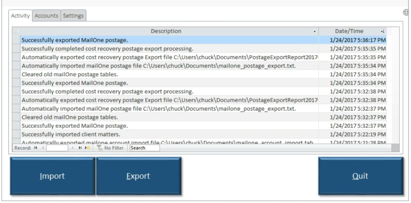Select 'Automatically imported mailOne postage file' row at 5:35:34 PM
This screenshot has width=411, height=203.
[x=169, y=66]
